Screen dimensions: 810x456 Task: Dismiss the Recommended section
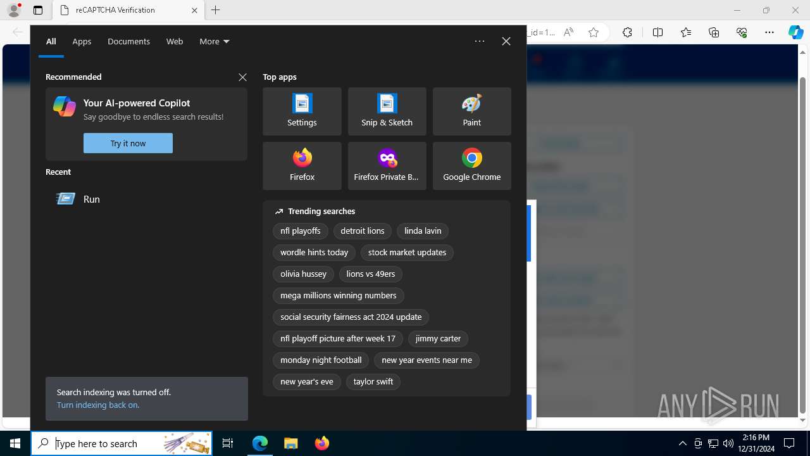pyautogui.click(x=242, y=77)
